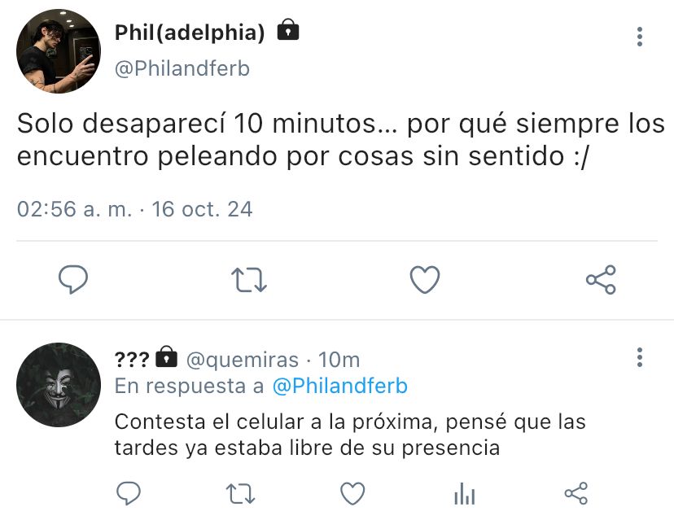Open the main tweet text about 10 minutos

(x=340, y=139)
